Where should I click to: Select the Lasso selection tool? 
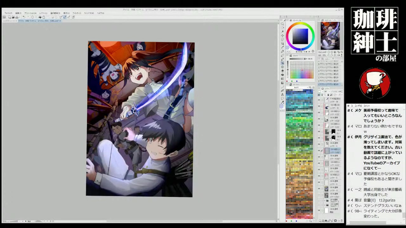283,39
